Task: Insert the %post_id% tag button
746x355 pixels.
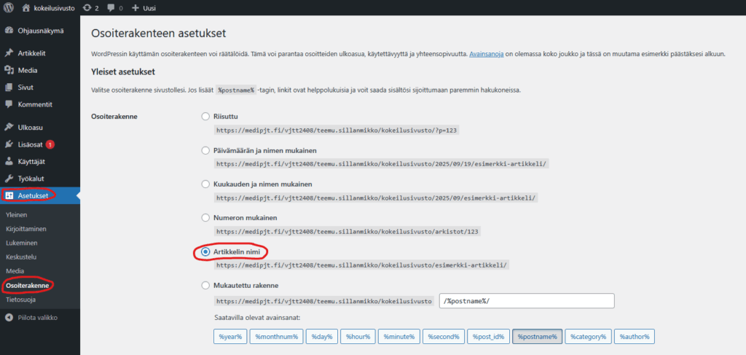Action: click(x=488, y=337)
